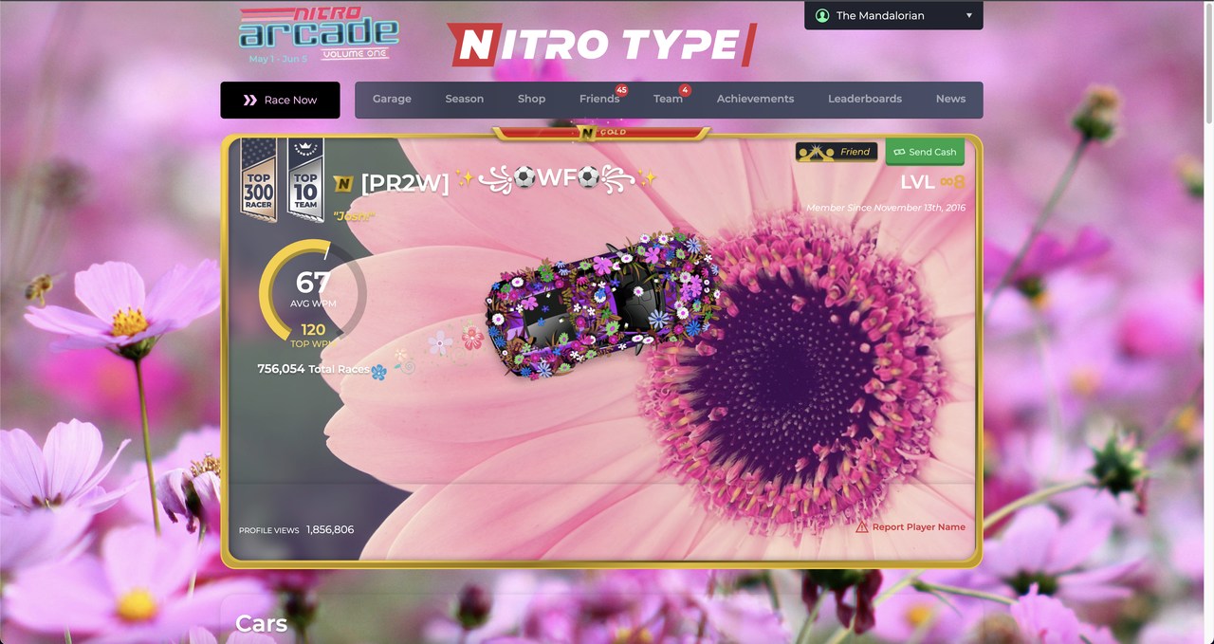Open the Garage menu
The height and width of the screenshot is (644, 1214).
(x=392, y=99)
